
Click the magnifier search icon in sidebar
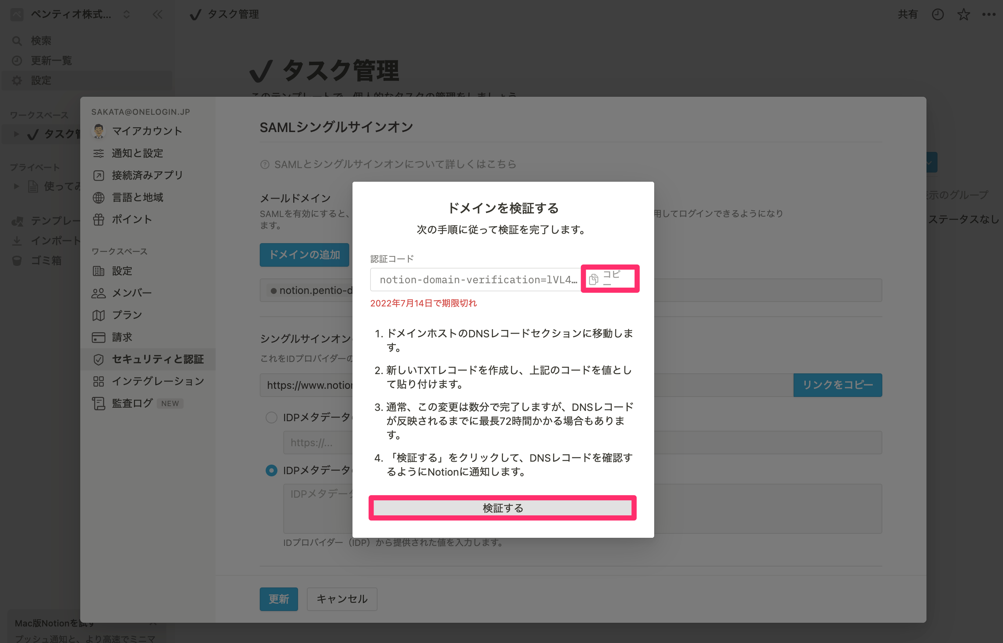click(17, 40)
